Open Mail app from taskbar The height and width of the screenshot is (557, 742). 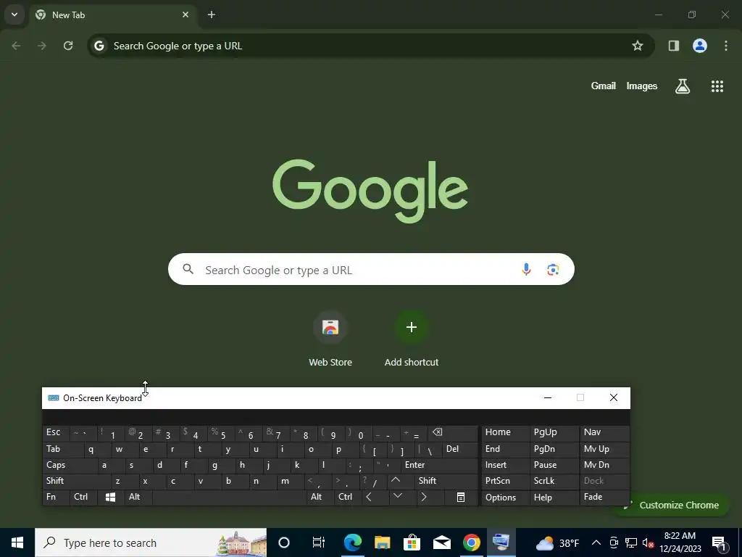click(441, 542)
